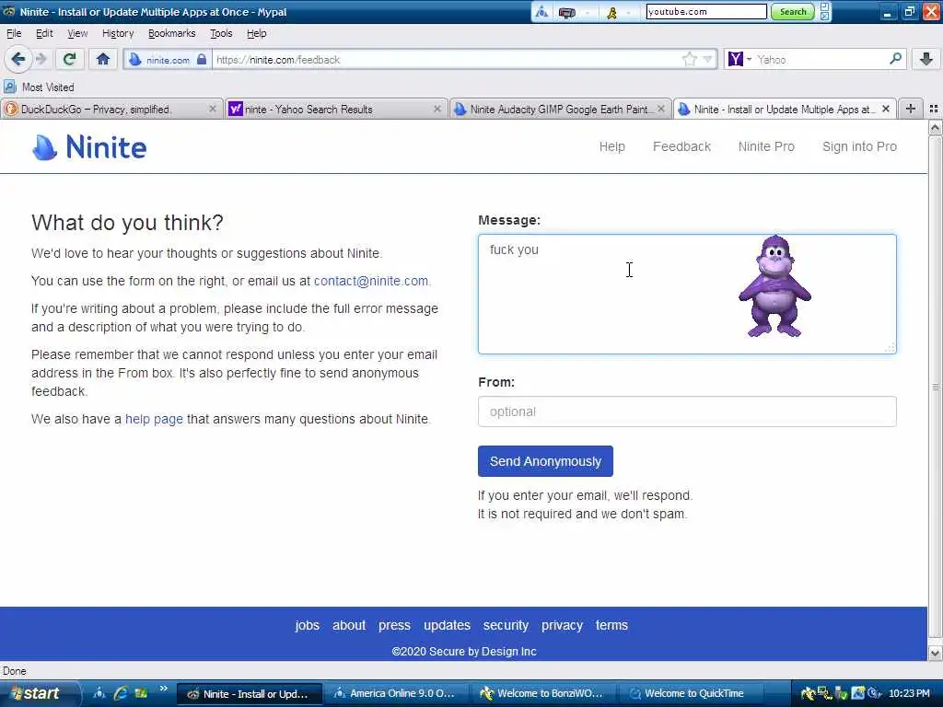The width and height of the screenshot is (943, 707).
Task: Click the AOL triangle icon in title toolbar
Action: 541,11
